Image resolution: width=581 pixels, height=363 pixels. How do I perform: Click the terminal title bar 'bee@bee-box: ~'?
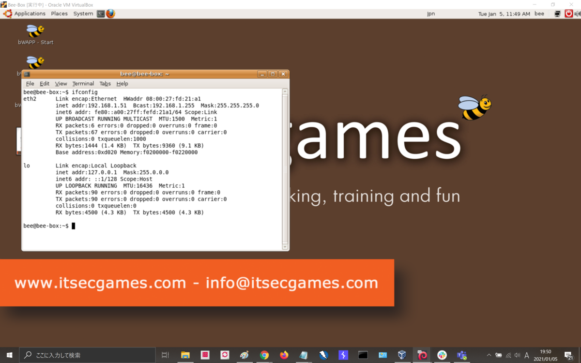pyautogui.click(x=144, y=74)
